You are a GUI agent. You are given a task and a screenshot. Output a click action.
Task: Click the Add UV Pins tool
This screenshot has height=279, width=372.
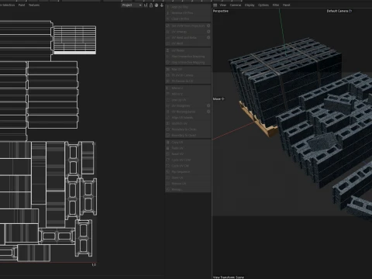[x=188, y=7]
